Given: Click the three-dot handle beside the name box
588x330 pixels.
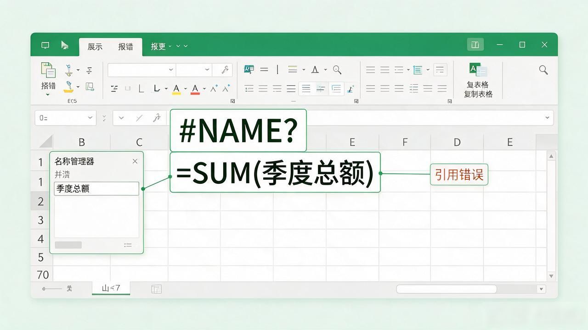Looking at the screenshot, I should pyautogui.click(x=104, y=118).
